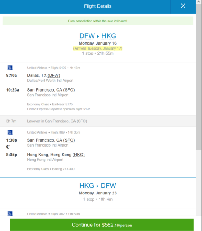Open HKG link in return heading

(x=87, y=186)
